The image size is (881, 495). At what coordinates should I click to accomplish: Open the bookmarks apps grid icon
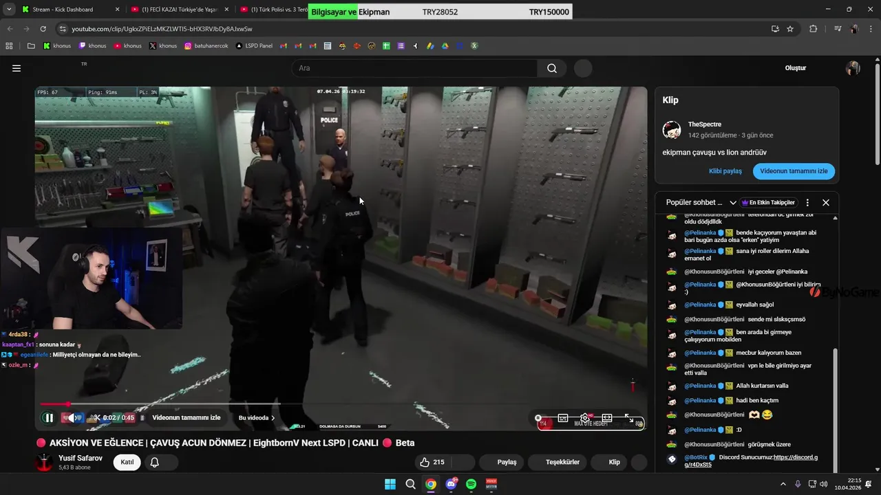click(x=9, y=46)
